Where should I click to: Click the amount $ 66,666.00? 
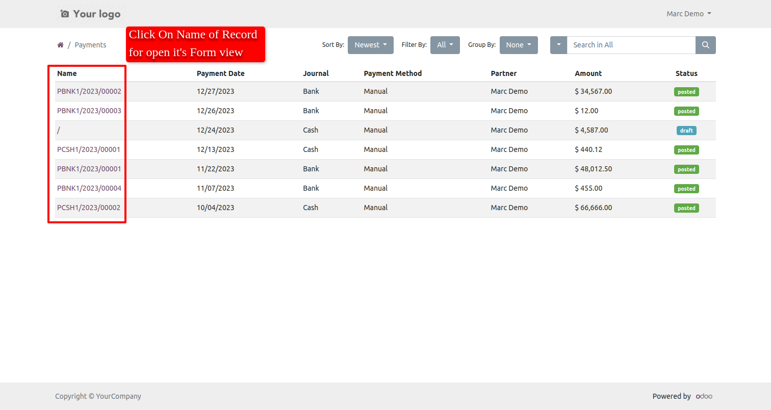tap(594, 208)
